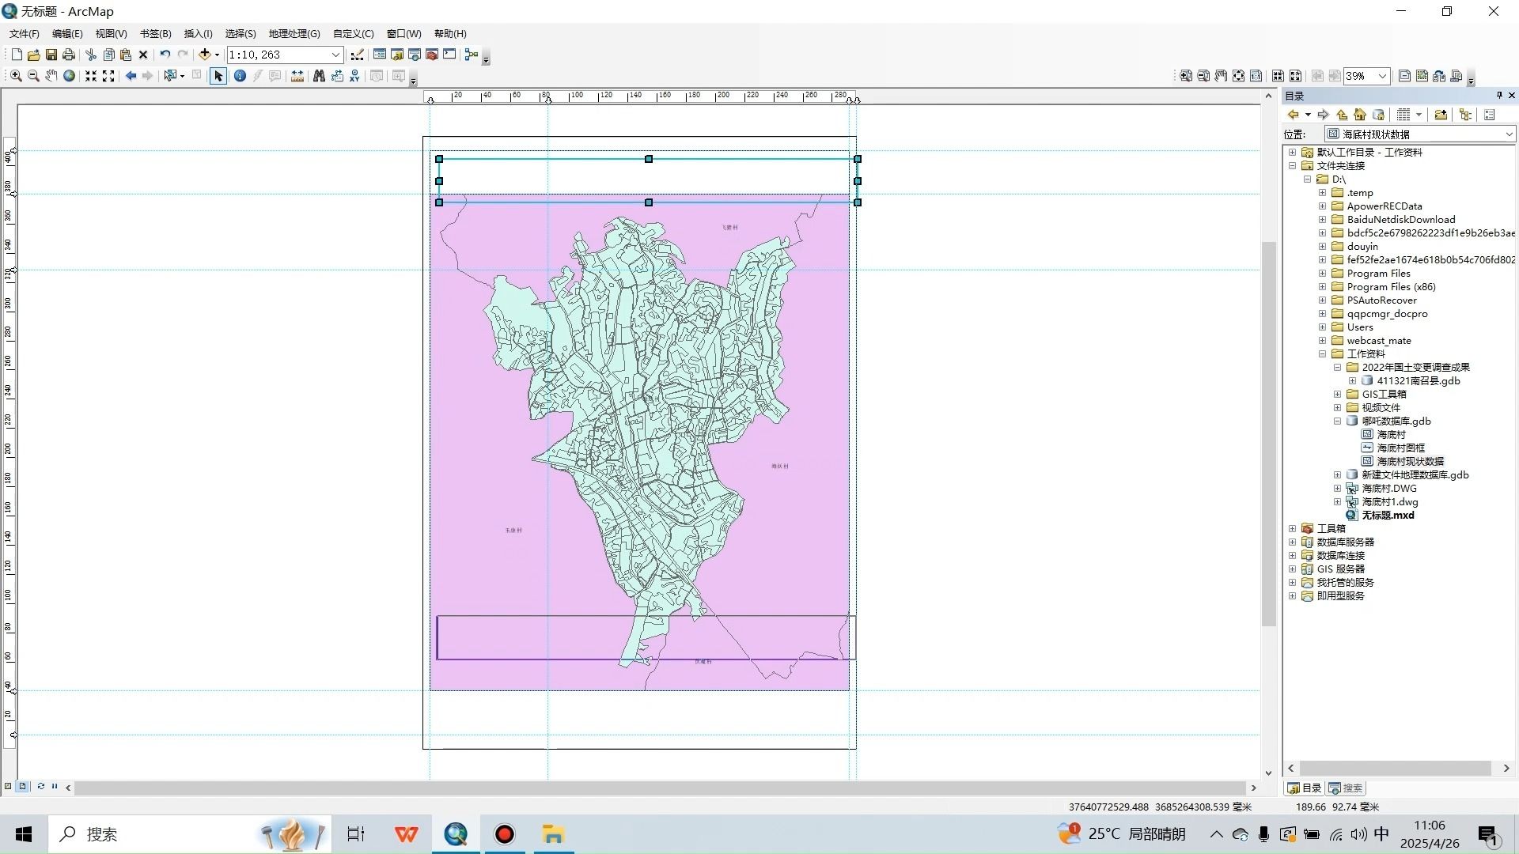The width and height of the screenshot is (1519, 854).
Task: Open select features tool dropdown arrow
Action: [183, 76]
